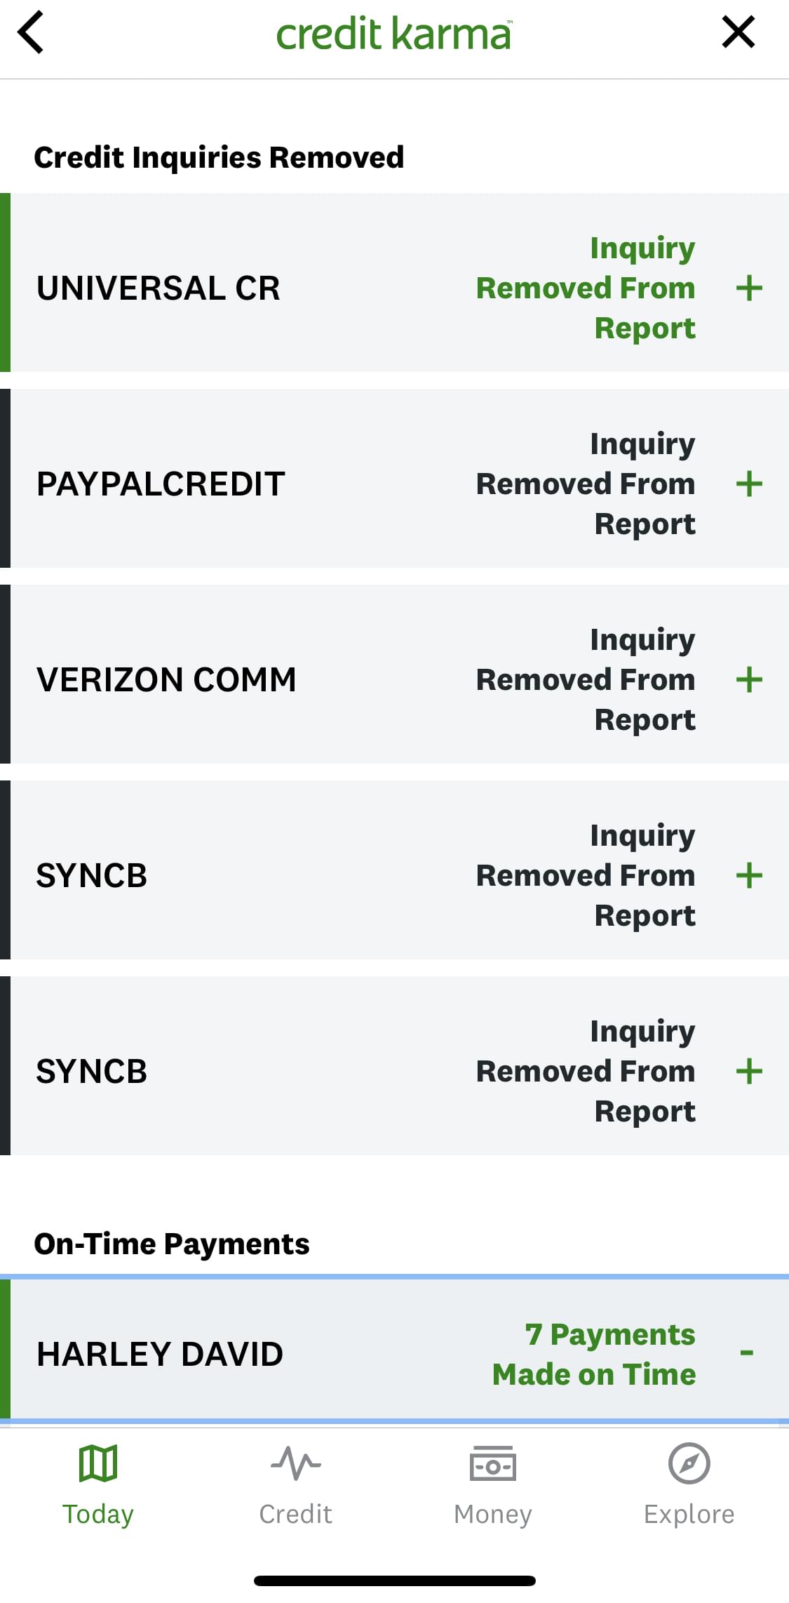The image size is (789, 1603).
Task: Expand first SYNCB inquiry plus icon
Action: [x=749, y=875]
